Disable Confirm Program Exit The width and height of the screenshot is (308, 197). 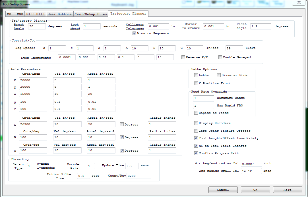tap(196, 153)
